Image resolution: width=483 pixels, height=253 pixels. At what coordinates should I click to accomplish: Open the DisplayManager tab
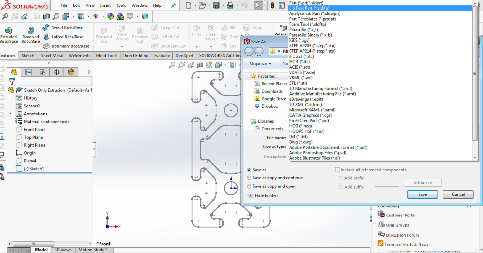pos(71,72)
